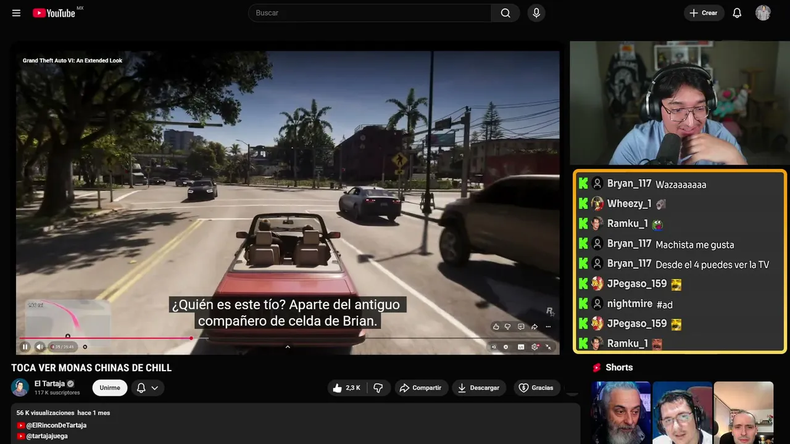Click the Compartir share button
Viewport: 790px width, 444px height.
pos(422,388)
